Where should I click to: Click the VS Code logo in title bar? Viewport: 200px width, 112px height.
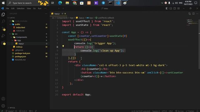pyautogui.click(x=2, y=8)
